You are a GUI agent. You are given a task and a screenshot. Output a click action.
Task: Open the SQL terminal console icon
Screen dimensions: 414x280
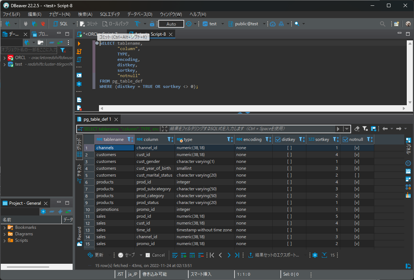pyautogui.click(x=79, y=75)
